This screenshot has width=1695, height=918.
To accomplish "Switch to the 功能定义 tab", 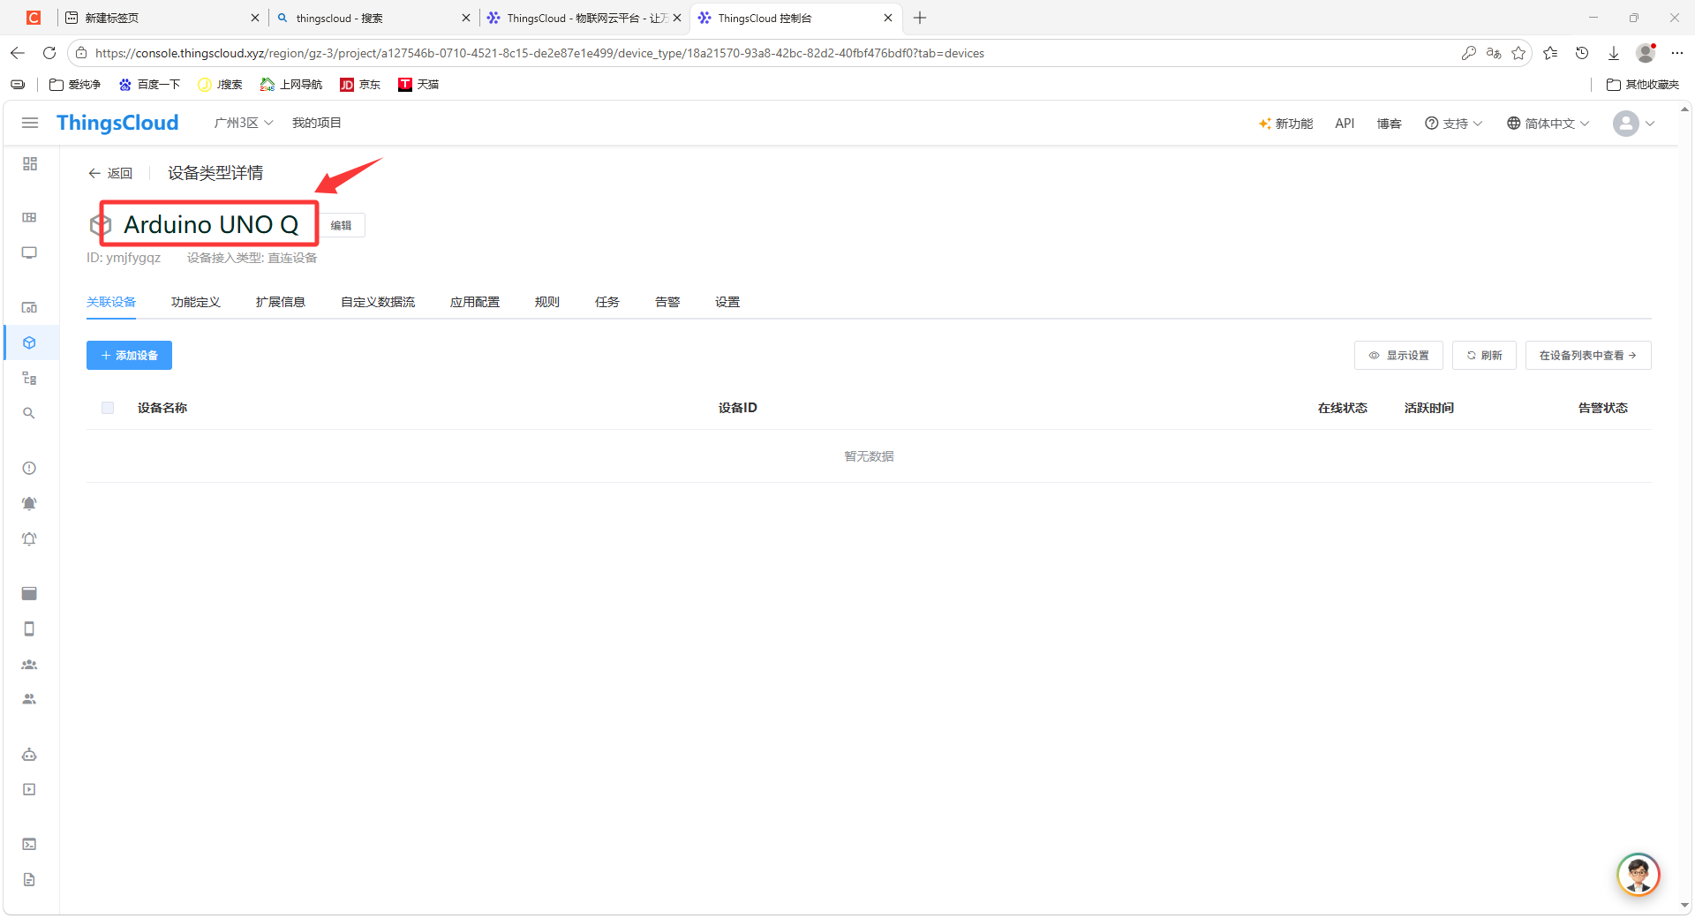I will (x=196, y=302).
